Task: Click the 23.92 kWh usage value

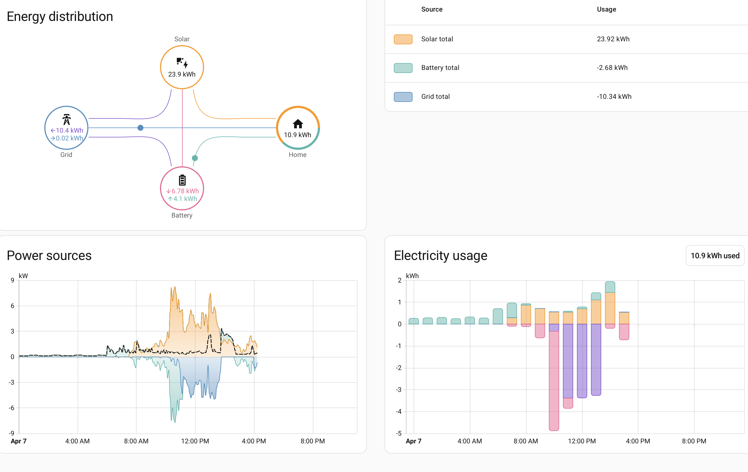Action: [613, 39]
